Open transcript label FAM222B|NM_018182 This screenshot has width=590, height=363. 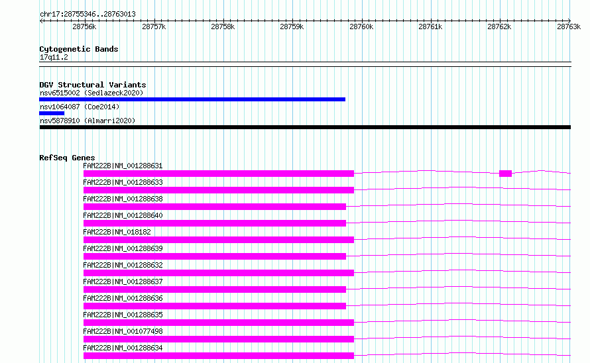(x=117, y=232)
